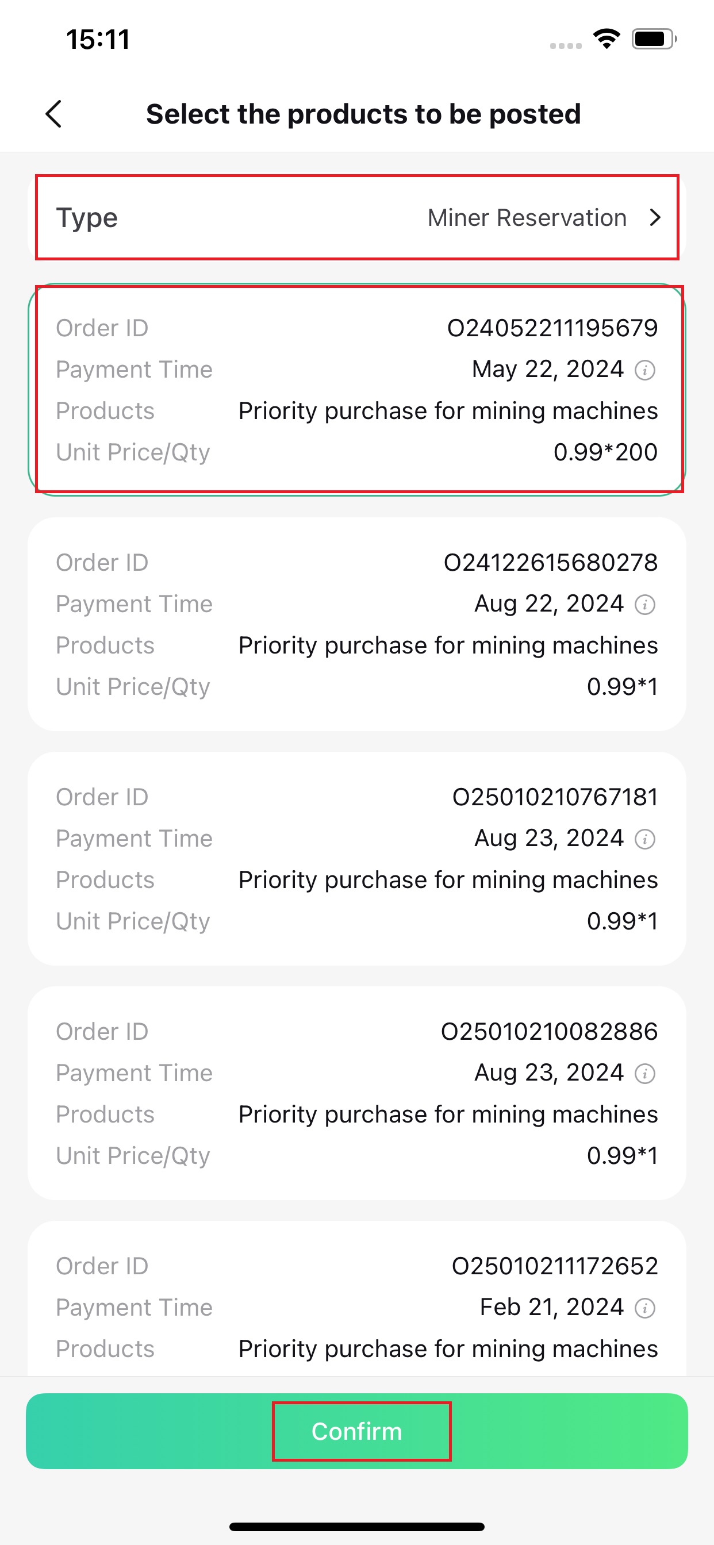Tap the battery status icon
The width and height of the screenshot is (714, 1545).
click(x=654, y=39)
